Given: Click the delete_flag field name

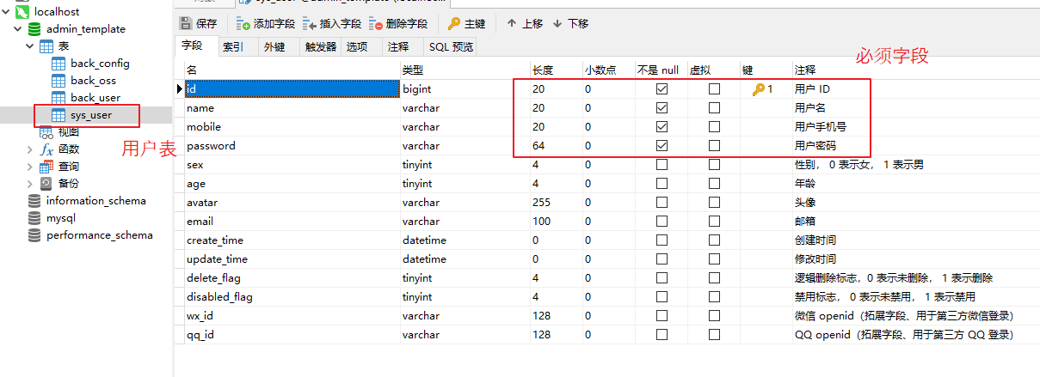Looking at the screenshot, I should 213,278.
